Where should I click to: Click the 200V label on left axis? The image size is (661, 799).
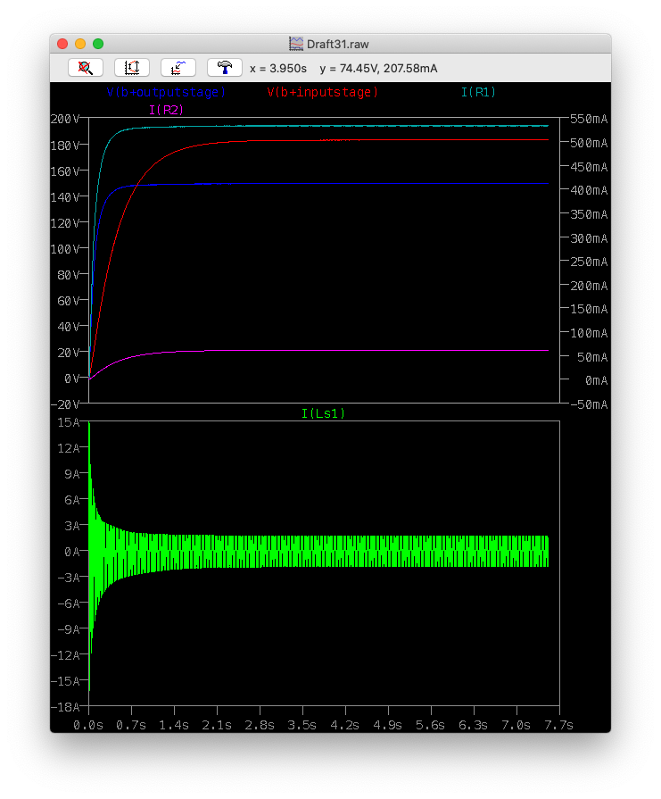pyautogui.click(x=65, y=119)
